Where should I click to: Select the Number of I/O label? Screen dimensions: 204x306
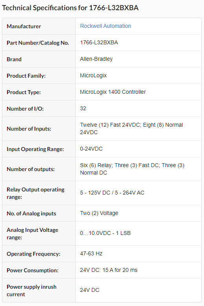click(x=25, y=109)
